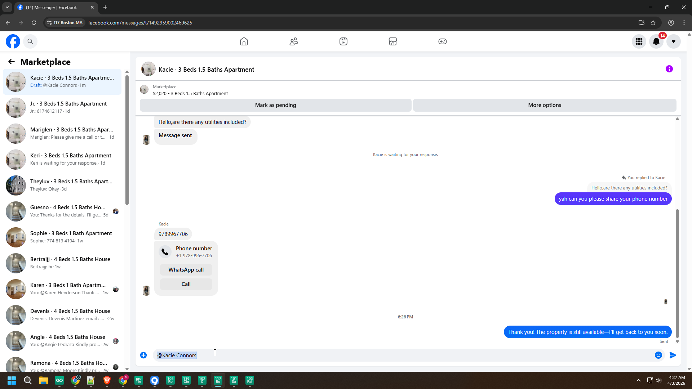Open the Gaming controller icon

pos(443,41)
